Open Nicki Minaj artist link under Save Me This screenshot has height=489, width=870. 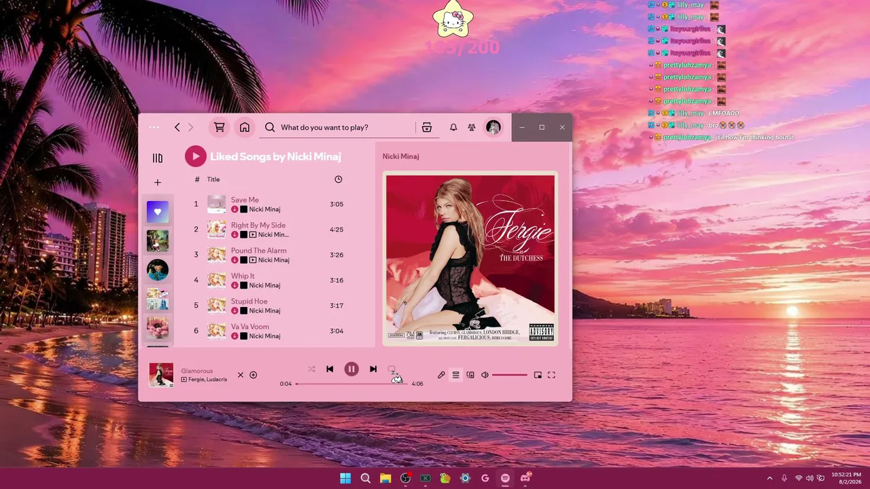[264, 210]
